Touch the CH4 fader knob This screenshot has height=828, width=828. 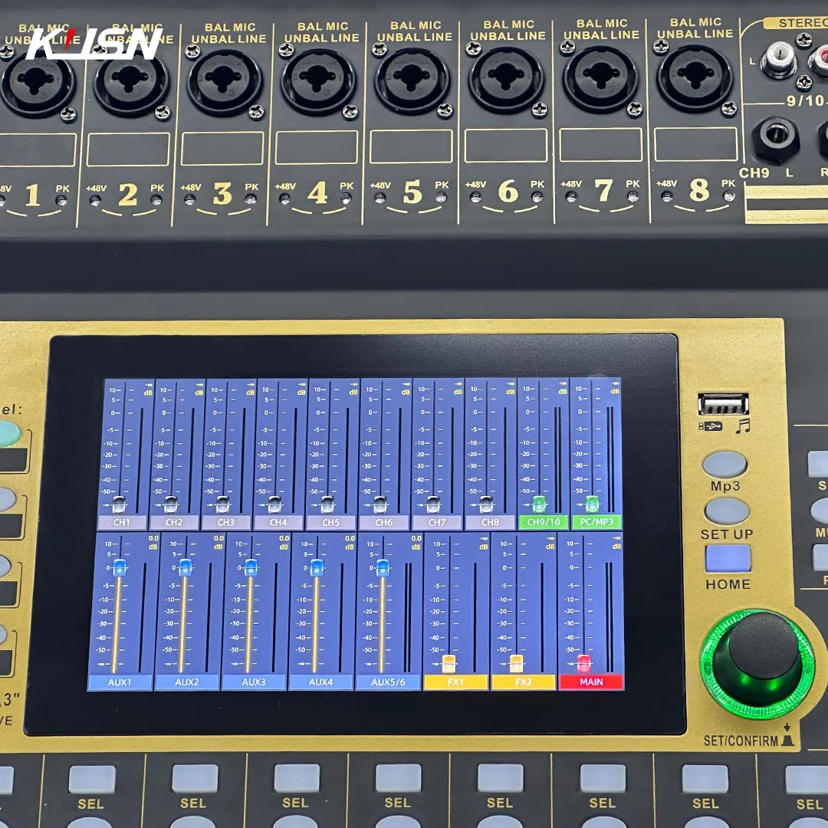coord(274,504)
